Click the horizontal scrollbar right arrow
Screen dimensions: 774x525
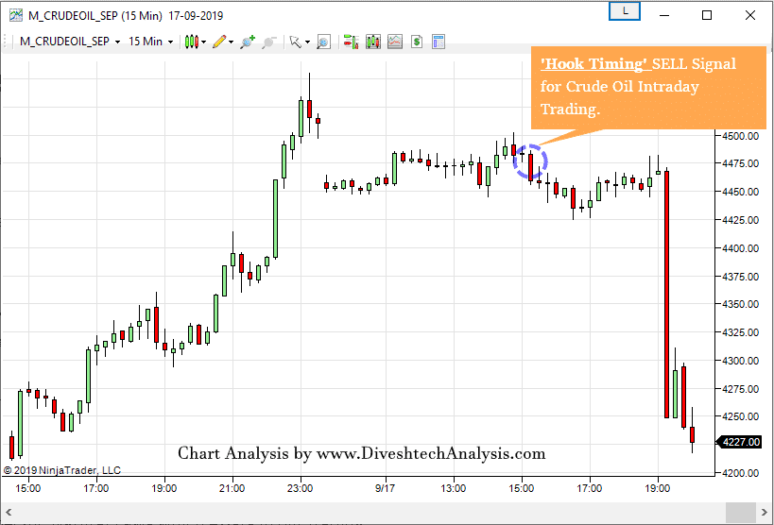765,511
